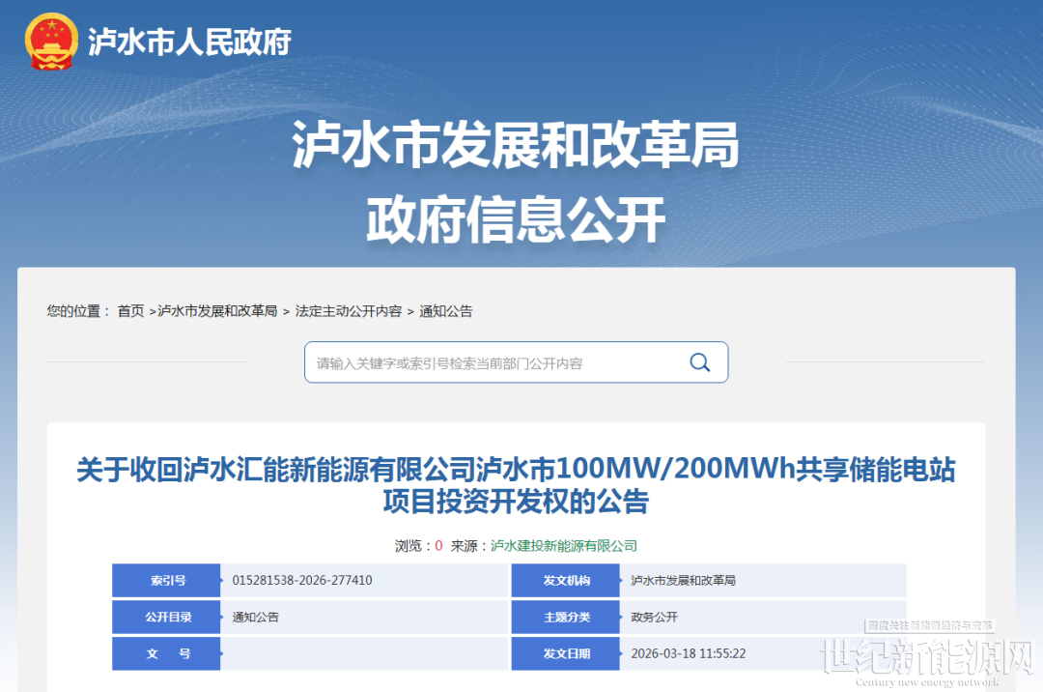The width and height of the screenshot is (1043, 692).
Task: Click the 泸水市发展和改革局 banner heading
Action: pyautogui.click(x=516, y=147)
